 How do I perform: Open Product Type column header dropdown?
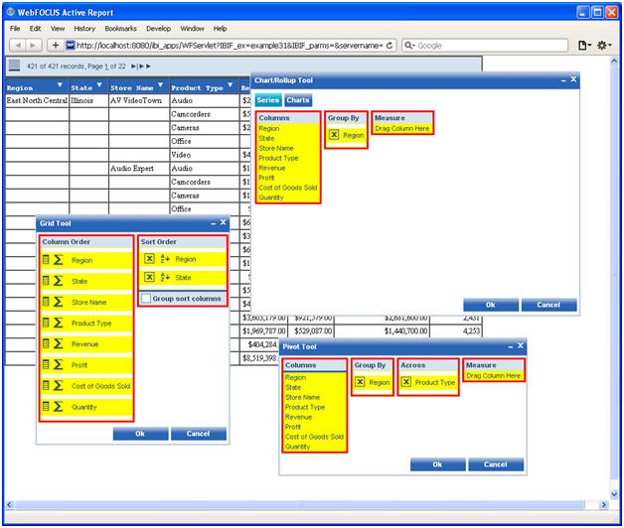tap(230, 84)
